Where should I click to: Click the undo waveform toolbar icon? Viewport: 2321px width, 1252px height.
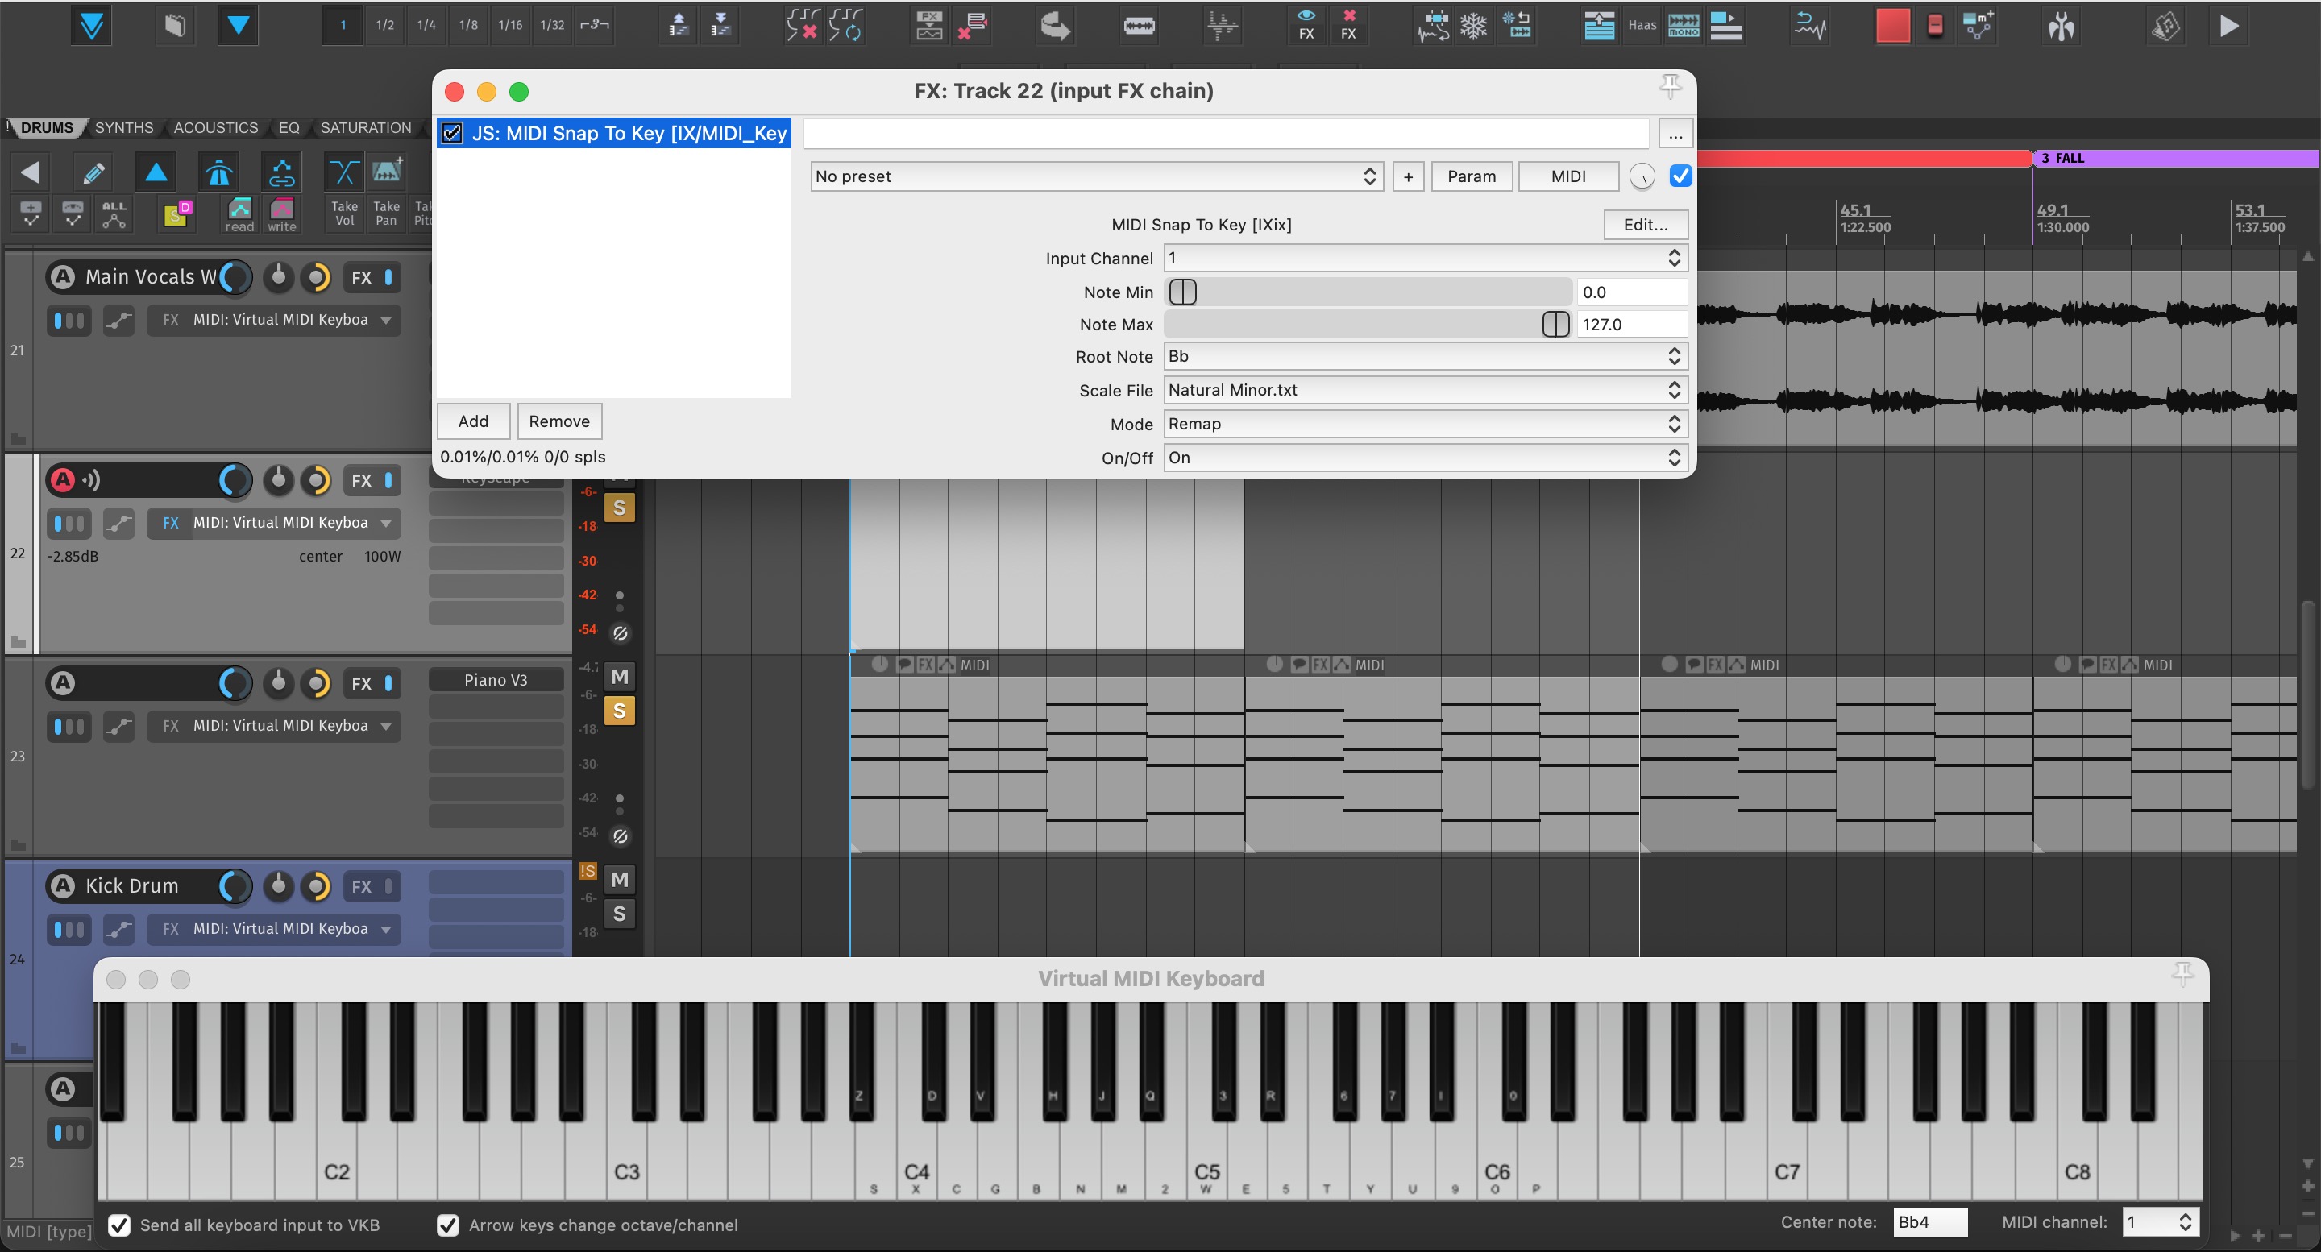pyautogui.click(x=1809, y=25)
